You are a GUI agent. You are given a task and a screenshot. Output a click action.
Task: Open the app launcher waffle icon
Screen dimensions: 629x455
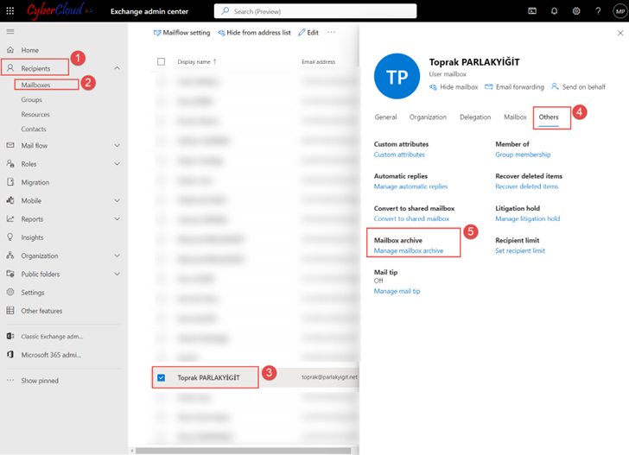[10, 11]
